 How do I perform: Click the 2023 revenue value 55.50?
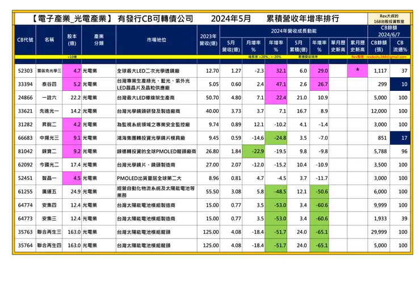[x=212, y=191]
